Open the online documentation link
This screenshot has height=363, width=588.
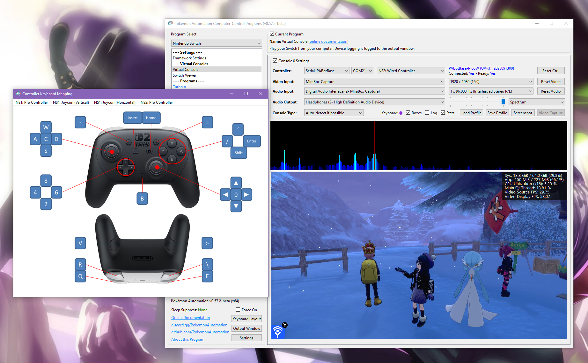[328, 42]
